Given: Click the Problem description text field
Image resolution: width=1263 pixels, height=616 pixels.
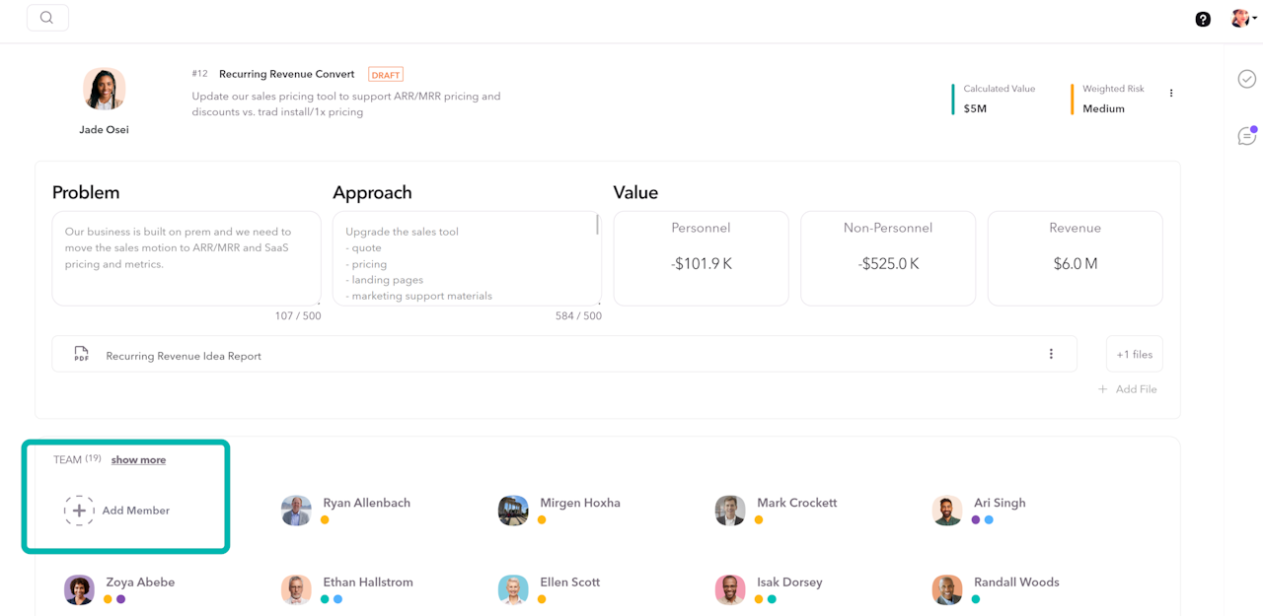Looking at the screenshot, I should coord(186,257).
